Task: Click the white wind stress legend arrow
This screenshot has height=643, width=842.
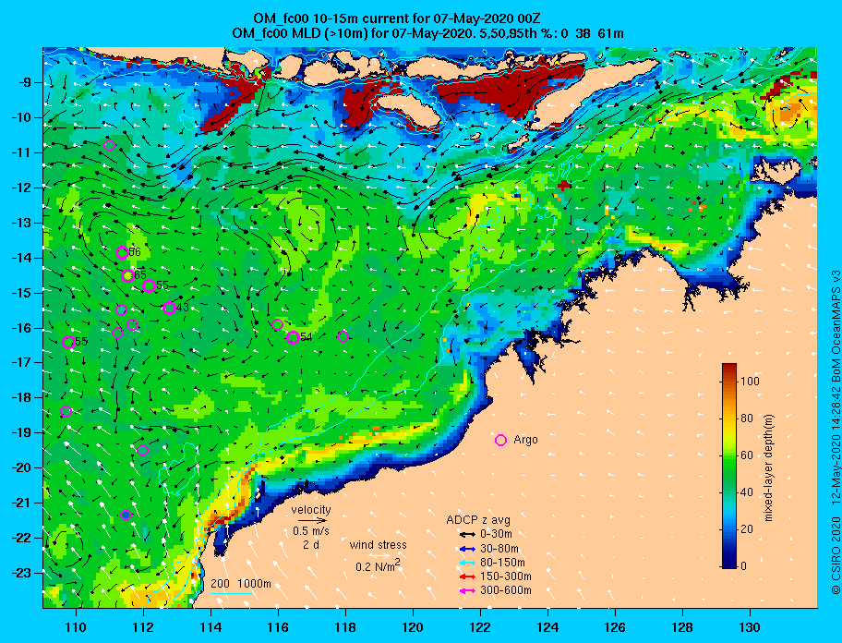Action: pyautogui.click(x=379, y=556)
